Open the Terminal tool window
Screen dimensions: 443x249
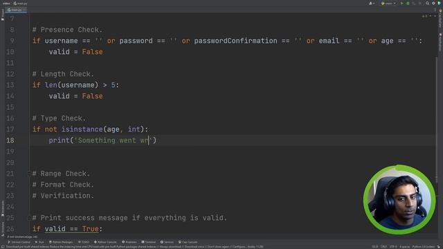[149, 242]
